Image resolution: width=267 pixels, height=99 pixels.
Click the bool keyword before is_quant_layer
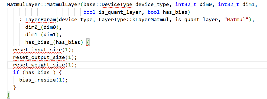[90, 12]
